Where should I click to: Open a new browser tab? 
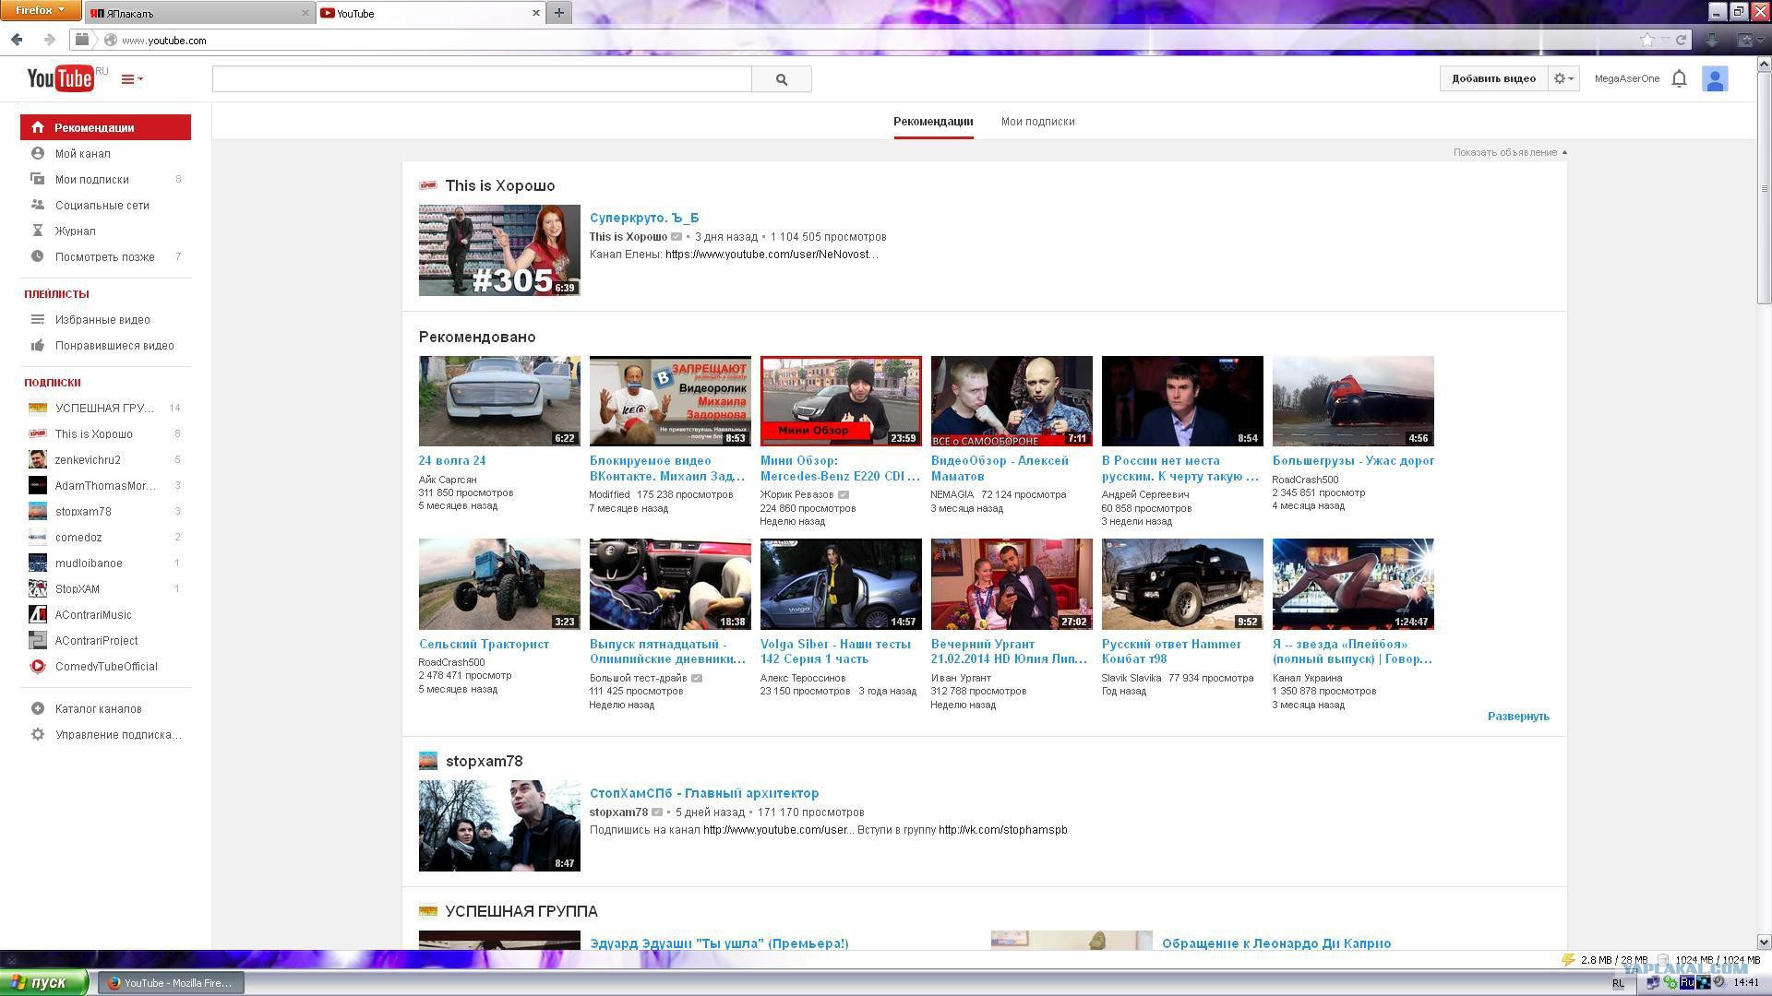[x=558, y=13]
